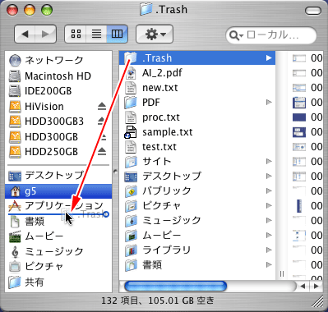
Task: Switch to icon view mode
Action: pyautogui.click(x=76, y=34)
